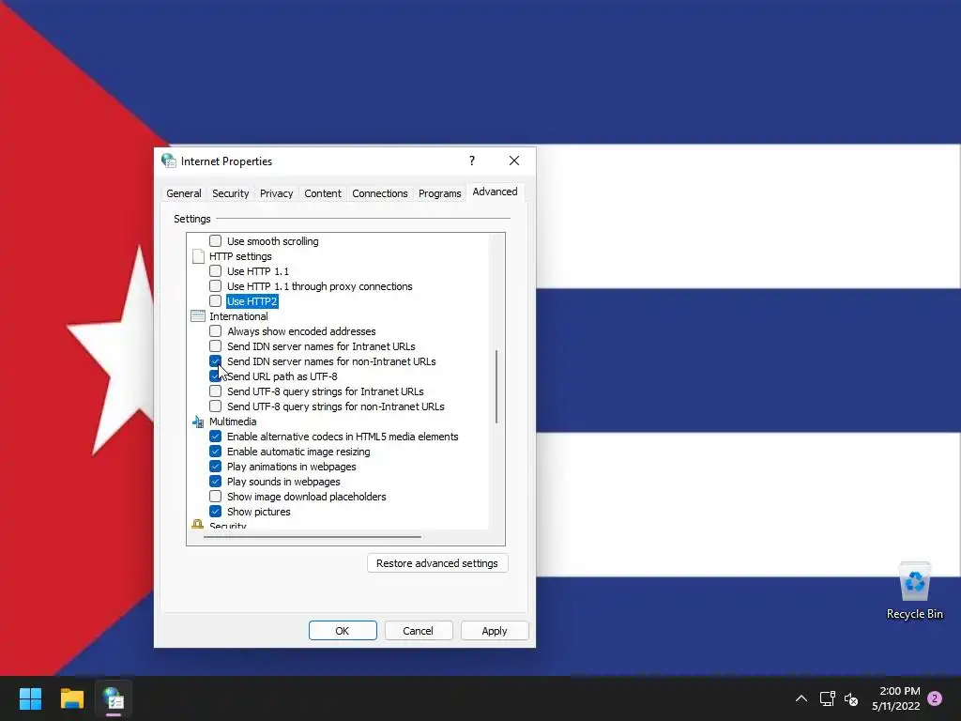Check the Use HTTP 1.1 box
The width and height of the screenshot is (961, 721).
pos(215,271)
